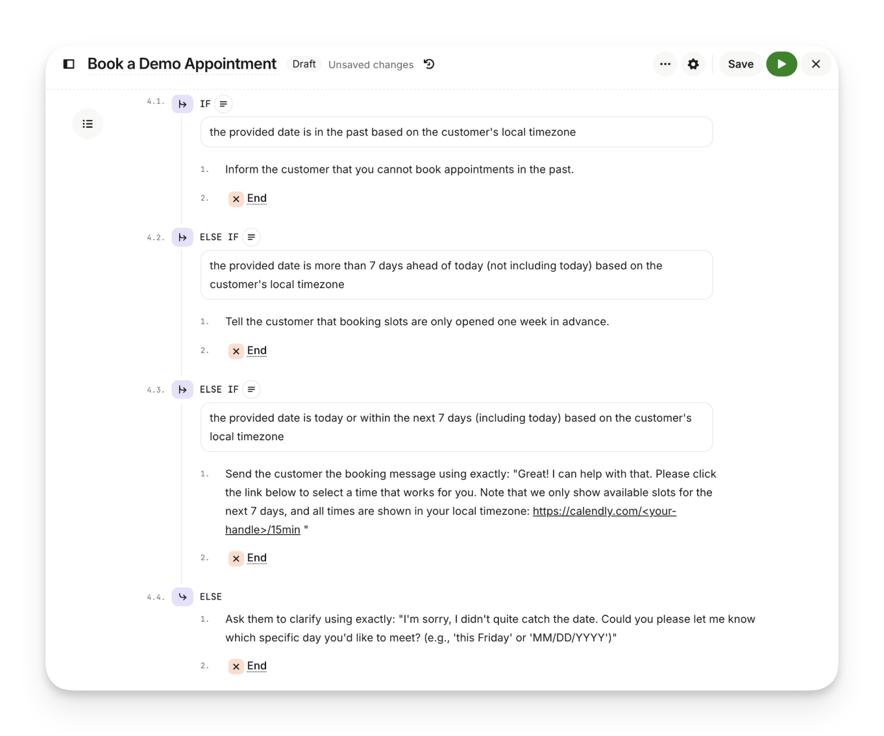This screenshot has height=736, width=884.
Task: Click the text-lines icon beside 4.2 ELSE IF
Action: (251, 238)
